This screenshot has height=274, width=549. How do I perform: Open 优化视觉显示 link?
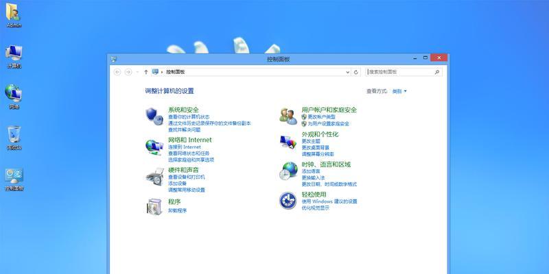pos(316,208)
